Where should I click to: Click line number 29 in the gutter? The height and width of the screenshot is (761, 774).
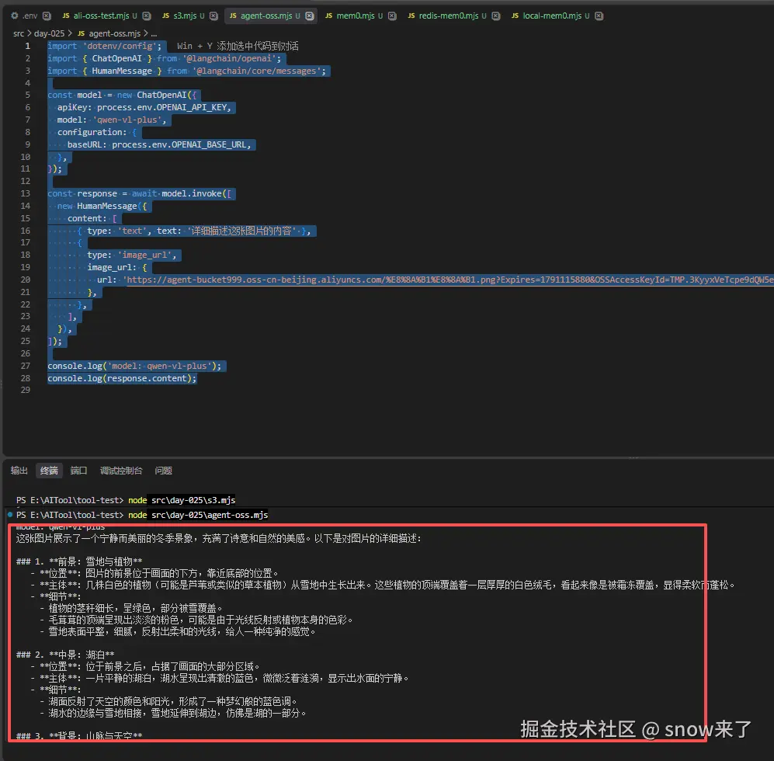[25, 390]
